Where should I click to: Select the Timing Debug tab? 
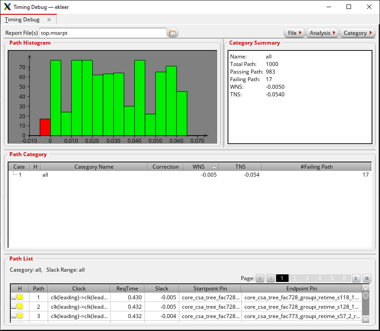click(22, 20)
